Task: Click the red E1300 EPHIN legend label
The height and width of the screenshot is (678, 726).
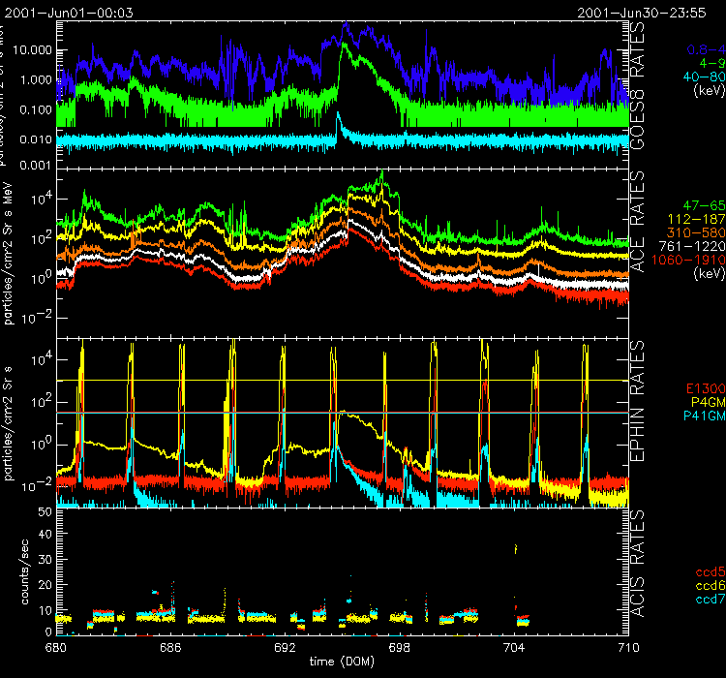Action: coord(703,388)
